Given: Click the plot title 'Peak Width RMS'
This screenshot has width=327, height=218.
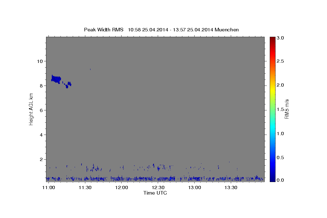Looking at the screenshot, I should pyautogui.click(x=104, y=30).
